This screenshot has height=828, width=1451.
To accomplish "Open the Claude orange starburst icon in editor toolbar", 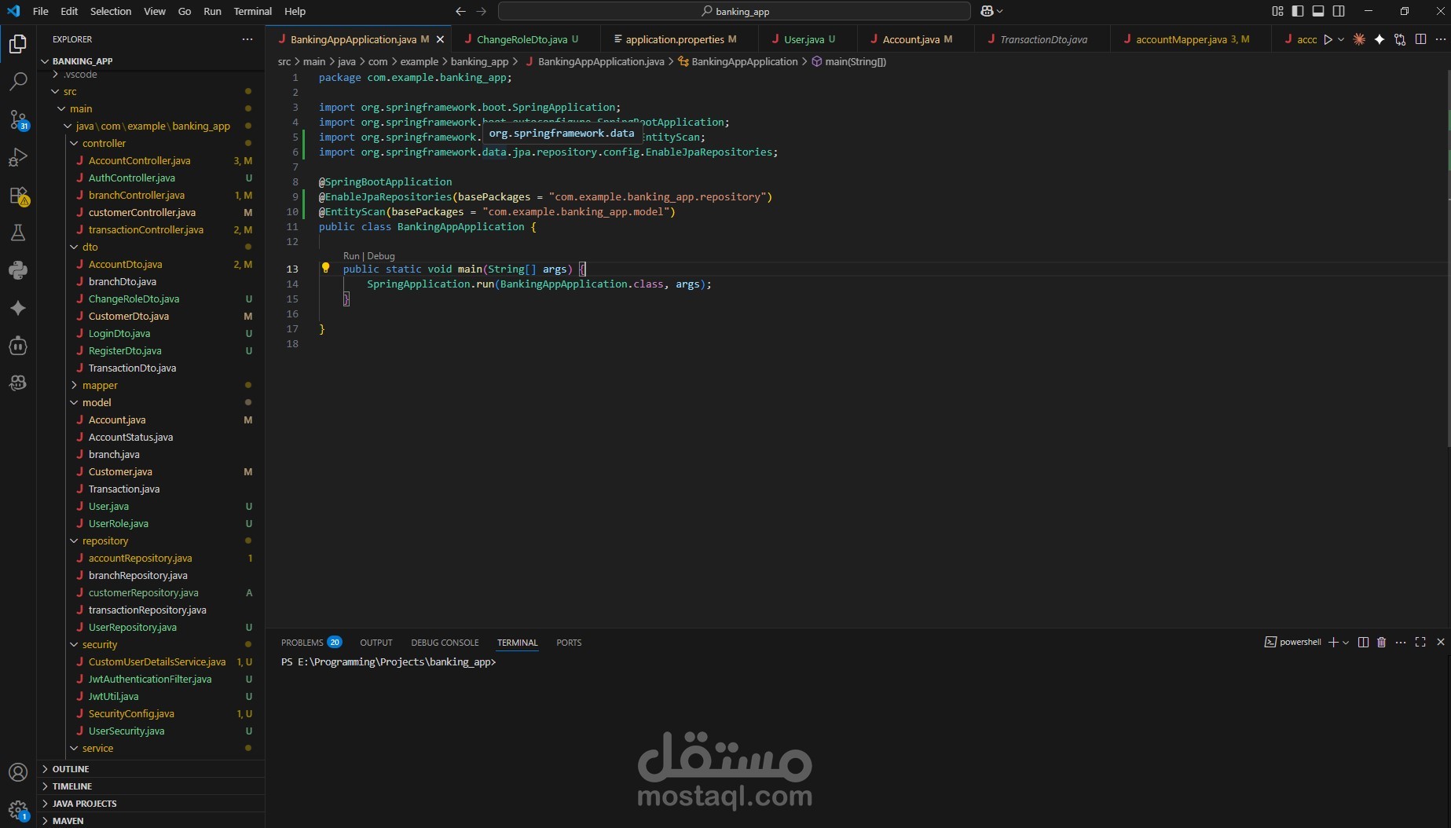I will (x=1359, y=39).
